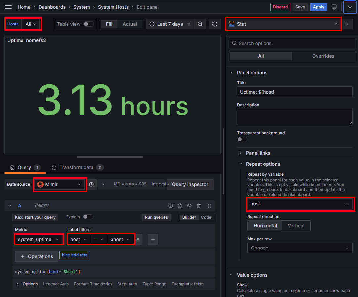The height and width of the screenshot is (297, 358).
Task: Click the Transform data tab icon
Action: 54,168
